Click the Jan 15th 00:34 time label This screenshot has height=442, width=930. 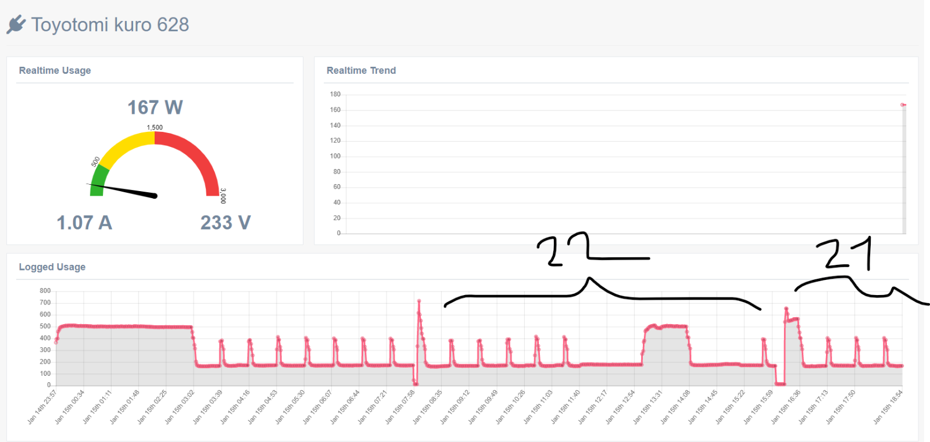coord(70,407)
